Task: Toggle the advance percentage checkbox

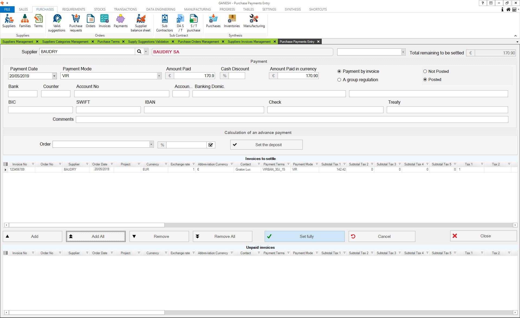Action: 211,145
